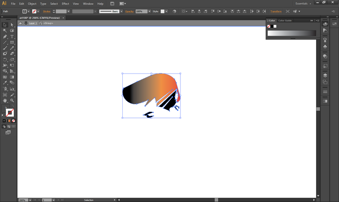Screen dimensions: 339x202
Task: Select the Rectangle tool
Action: pos(12,42)
